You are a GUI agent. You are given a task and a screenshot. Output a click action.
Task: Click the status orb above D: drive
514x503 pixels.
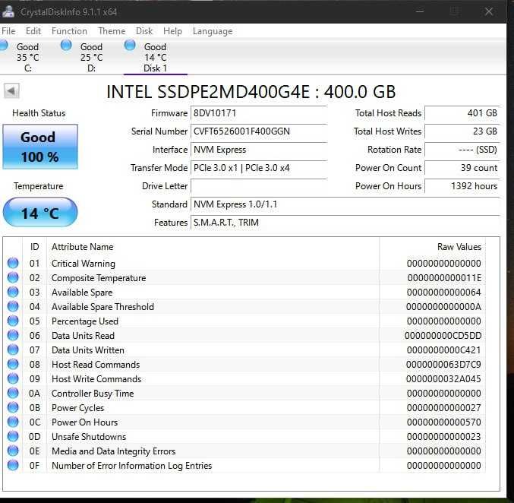pyautogui.click(x=66, y=45)
